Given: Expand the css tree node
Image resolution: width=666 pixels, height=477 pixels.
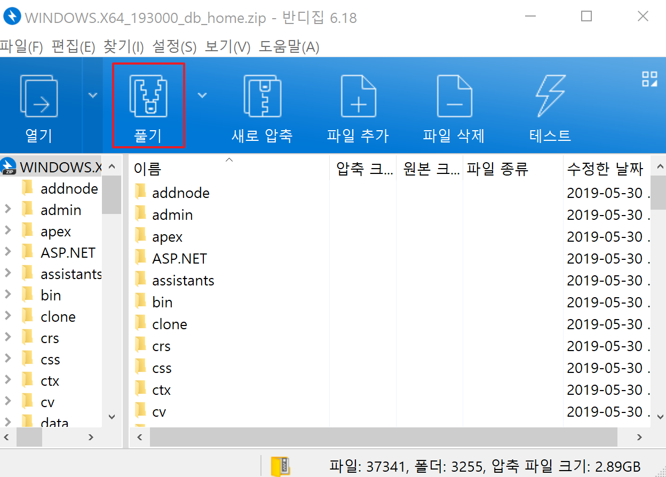Looking at the screenshot, I should point(7,359).
